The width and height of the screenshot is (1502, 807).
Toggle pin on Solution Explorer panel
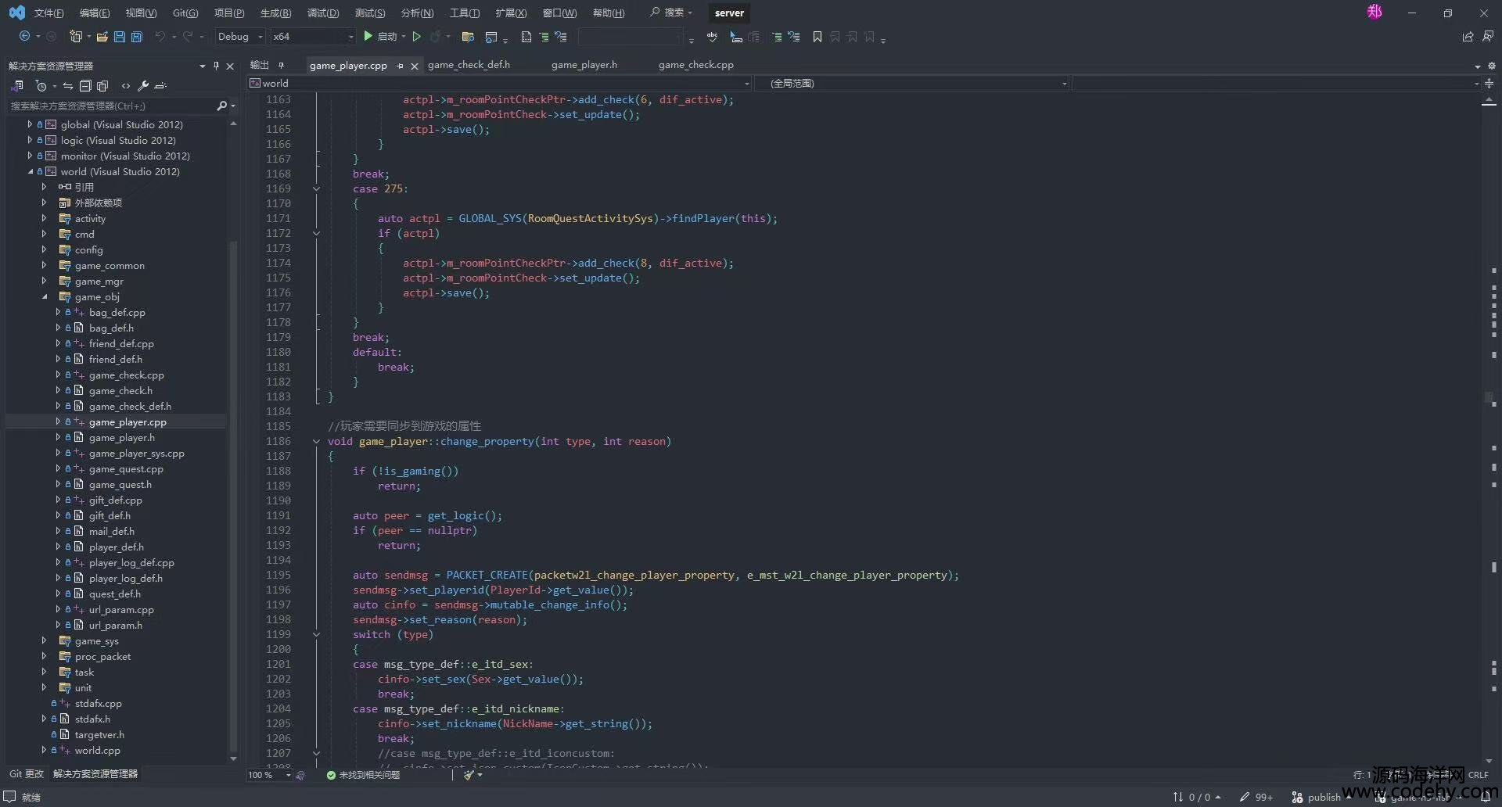217,66
